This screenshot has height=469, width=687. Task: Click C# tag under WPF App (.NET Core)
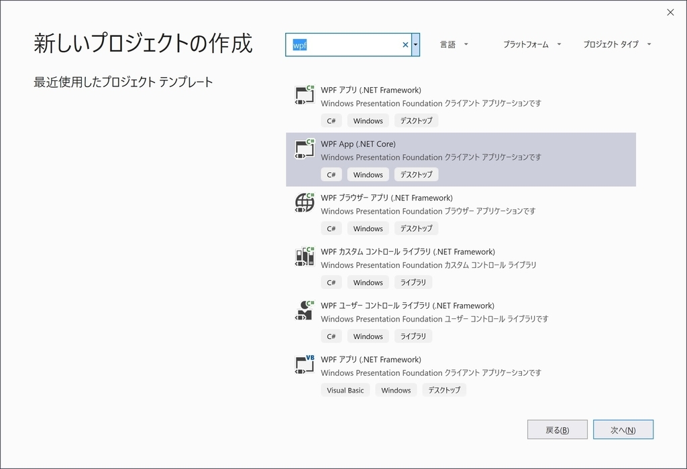331,175
